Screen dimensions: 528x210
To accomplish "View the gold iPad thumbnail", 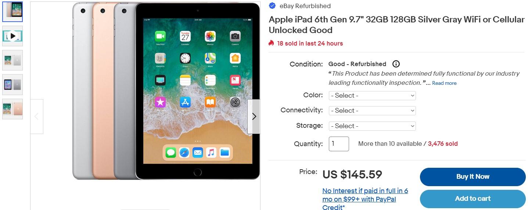I will click(12, 109).
